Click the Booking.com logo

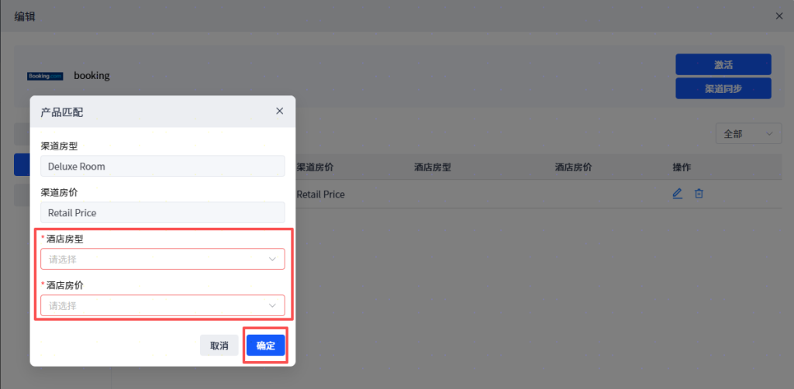coord(45,76)
